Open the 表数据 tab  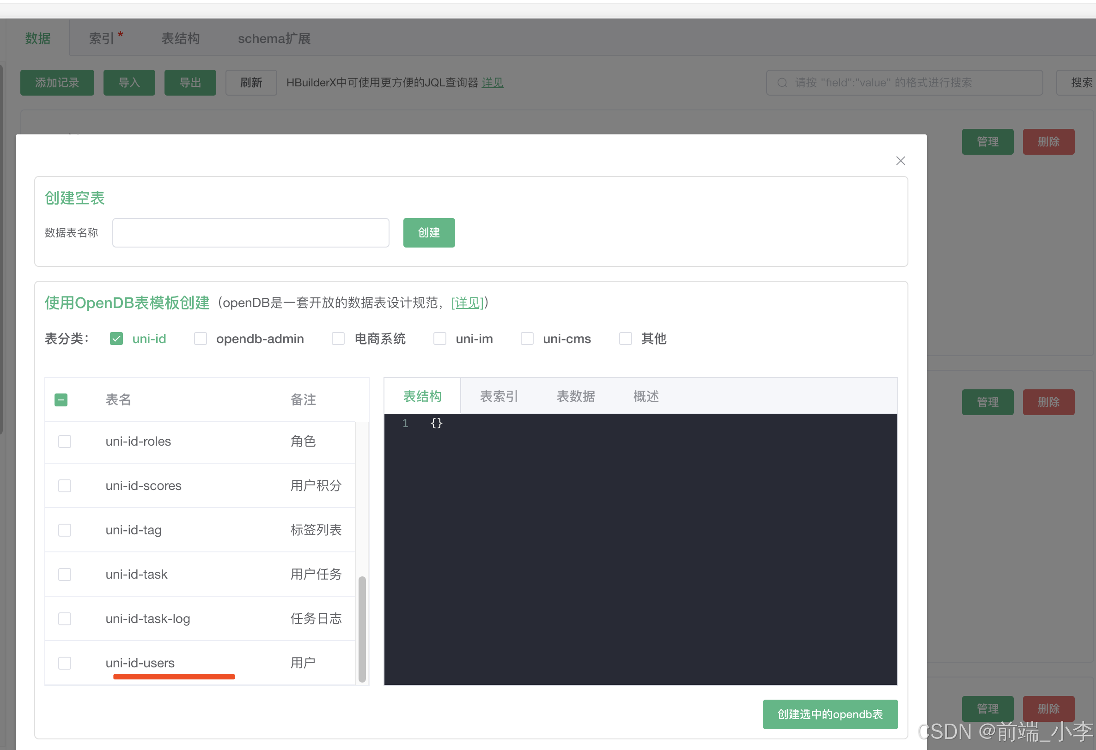pyautogui.click(x=575, y=396)
